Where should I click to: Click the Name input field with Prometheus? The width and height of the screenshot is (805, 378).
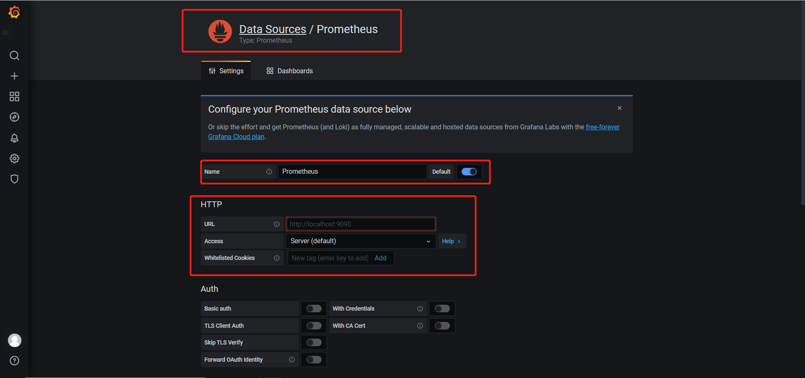click(x=352, y=172)
